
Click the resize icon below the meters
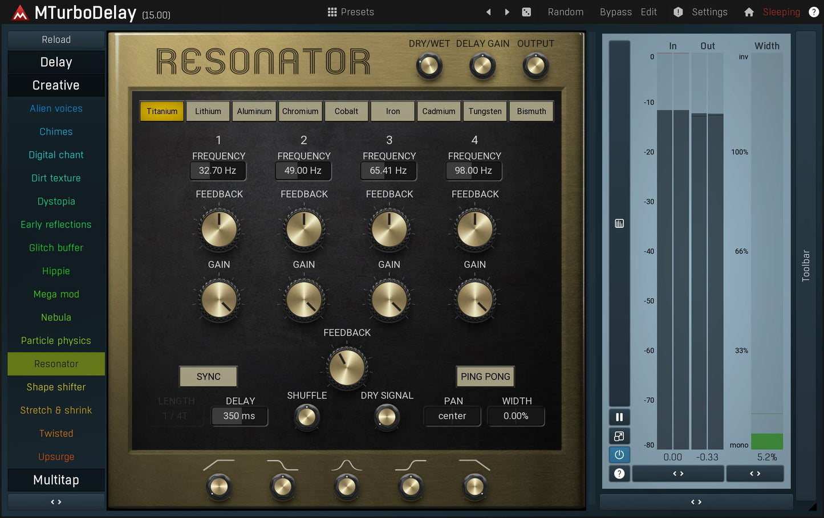(x=619, y=436)
